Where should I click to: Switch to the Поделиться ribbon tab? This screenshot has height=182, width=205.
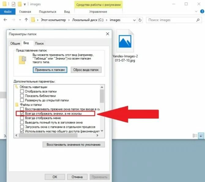48,12
